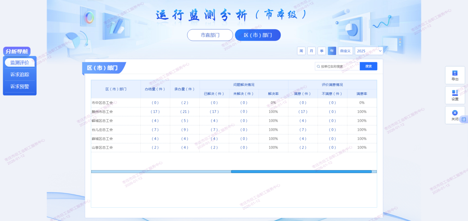Screen dimensions: 468x221
Task: Go to 诉求预警 in the sidebar
Action: pyautogui.click(x=20, y=87)
